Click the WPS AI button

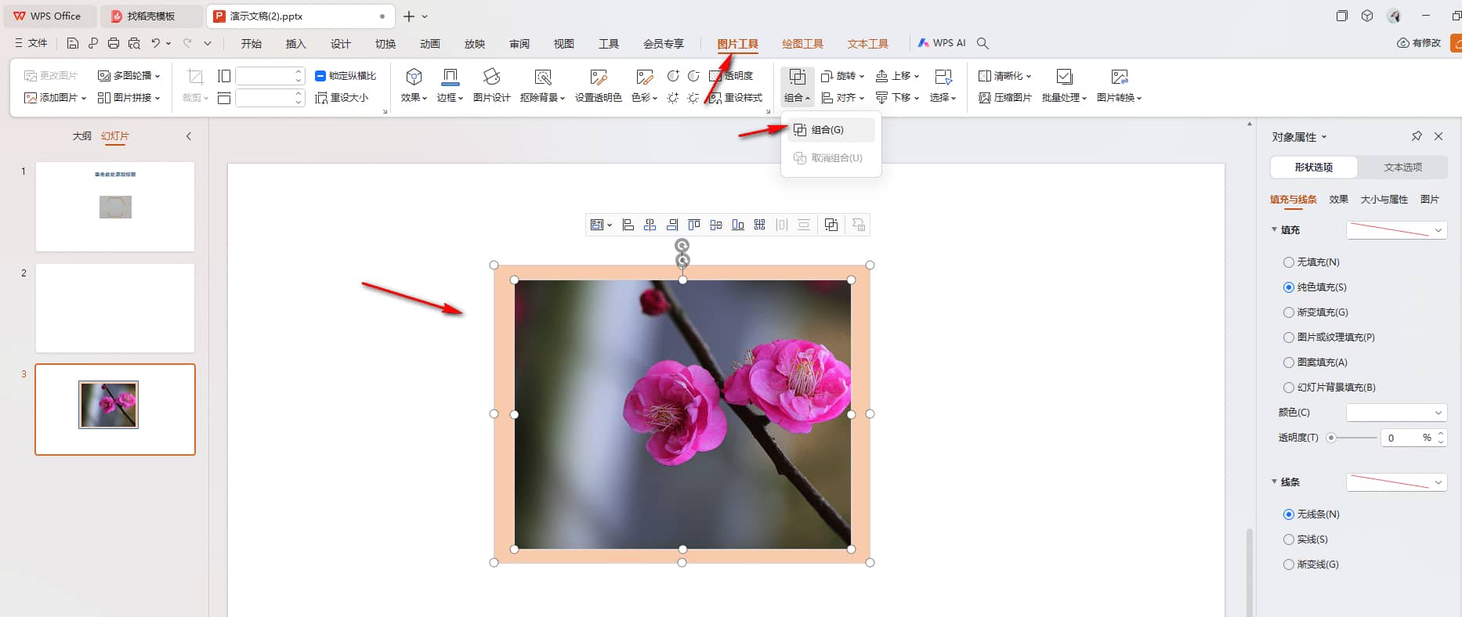coord(942,44)
